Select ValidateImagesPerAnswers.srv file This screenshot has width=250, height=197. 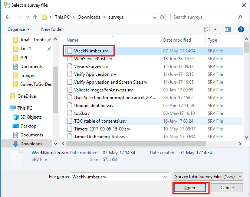click(154, 90)
